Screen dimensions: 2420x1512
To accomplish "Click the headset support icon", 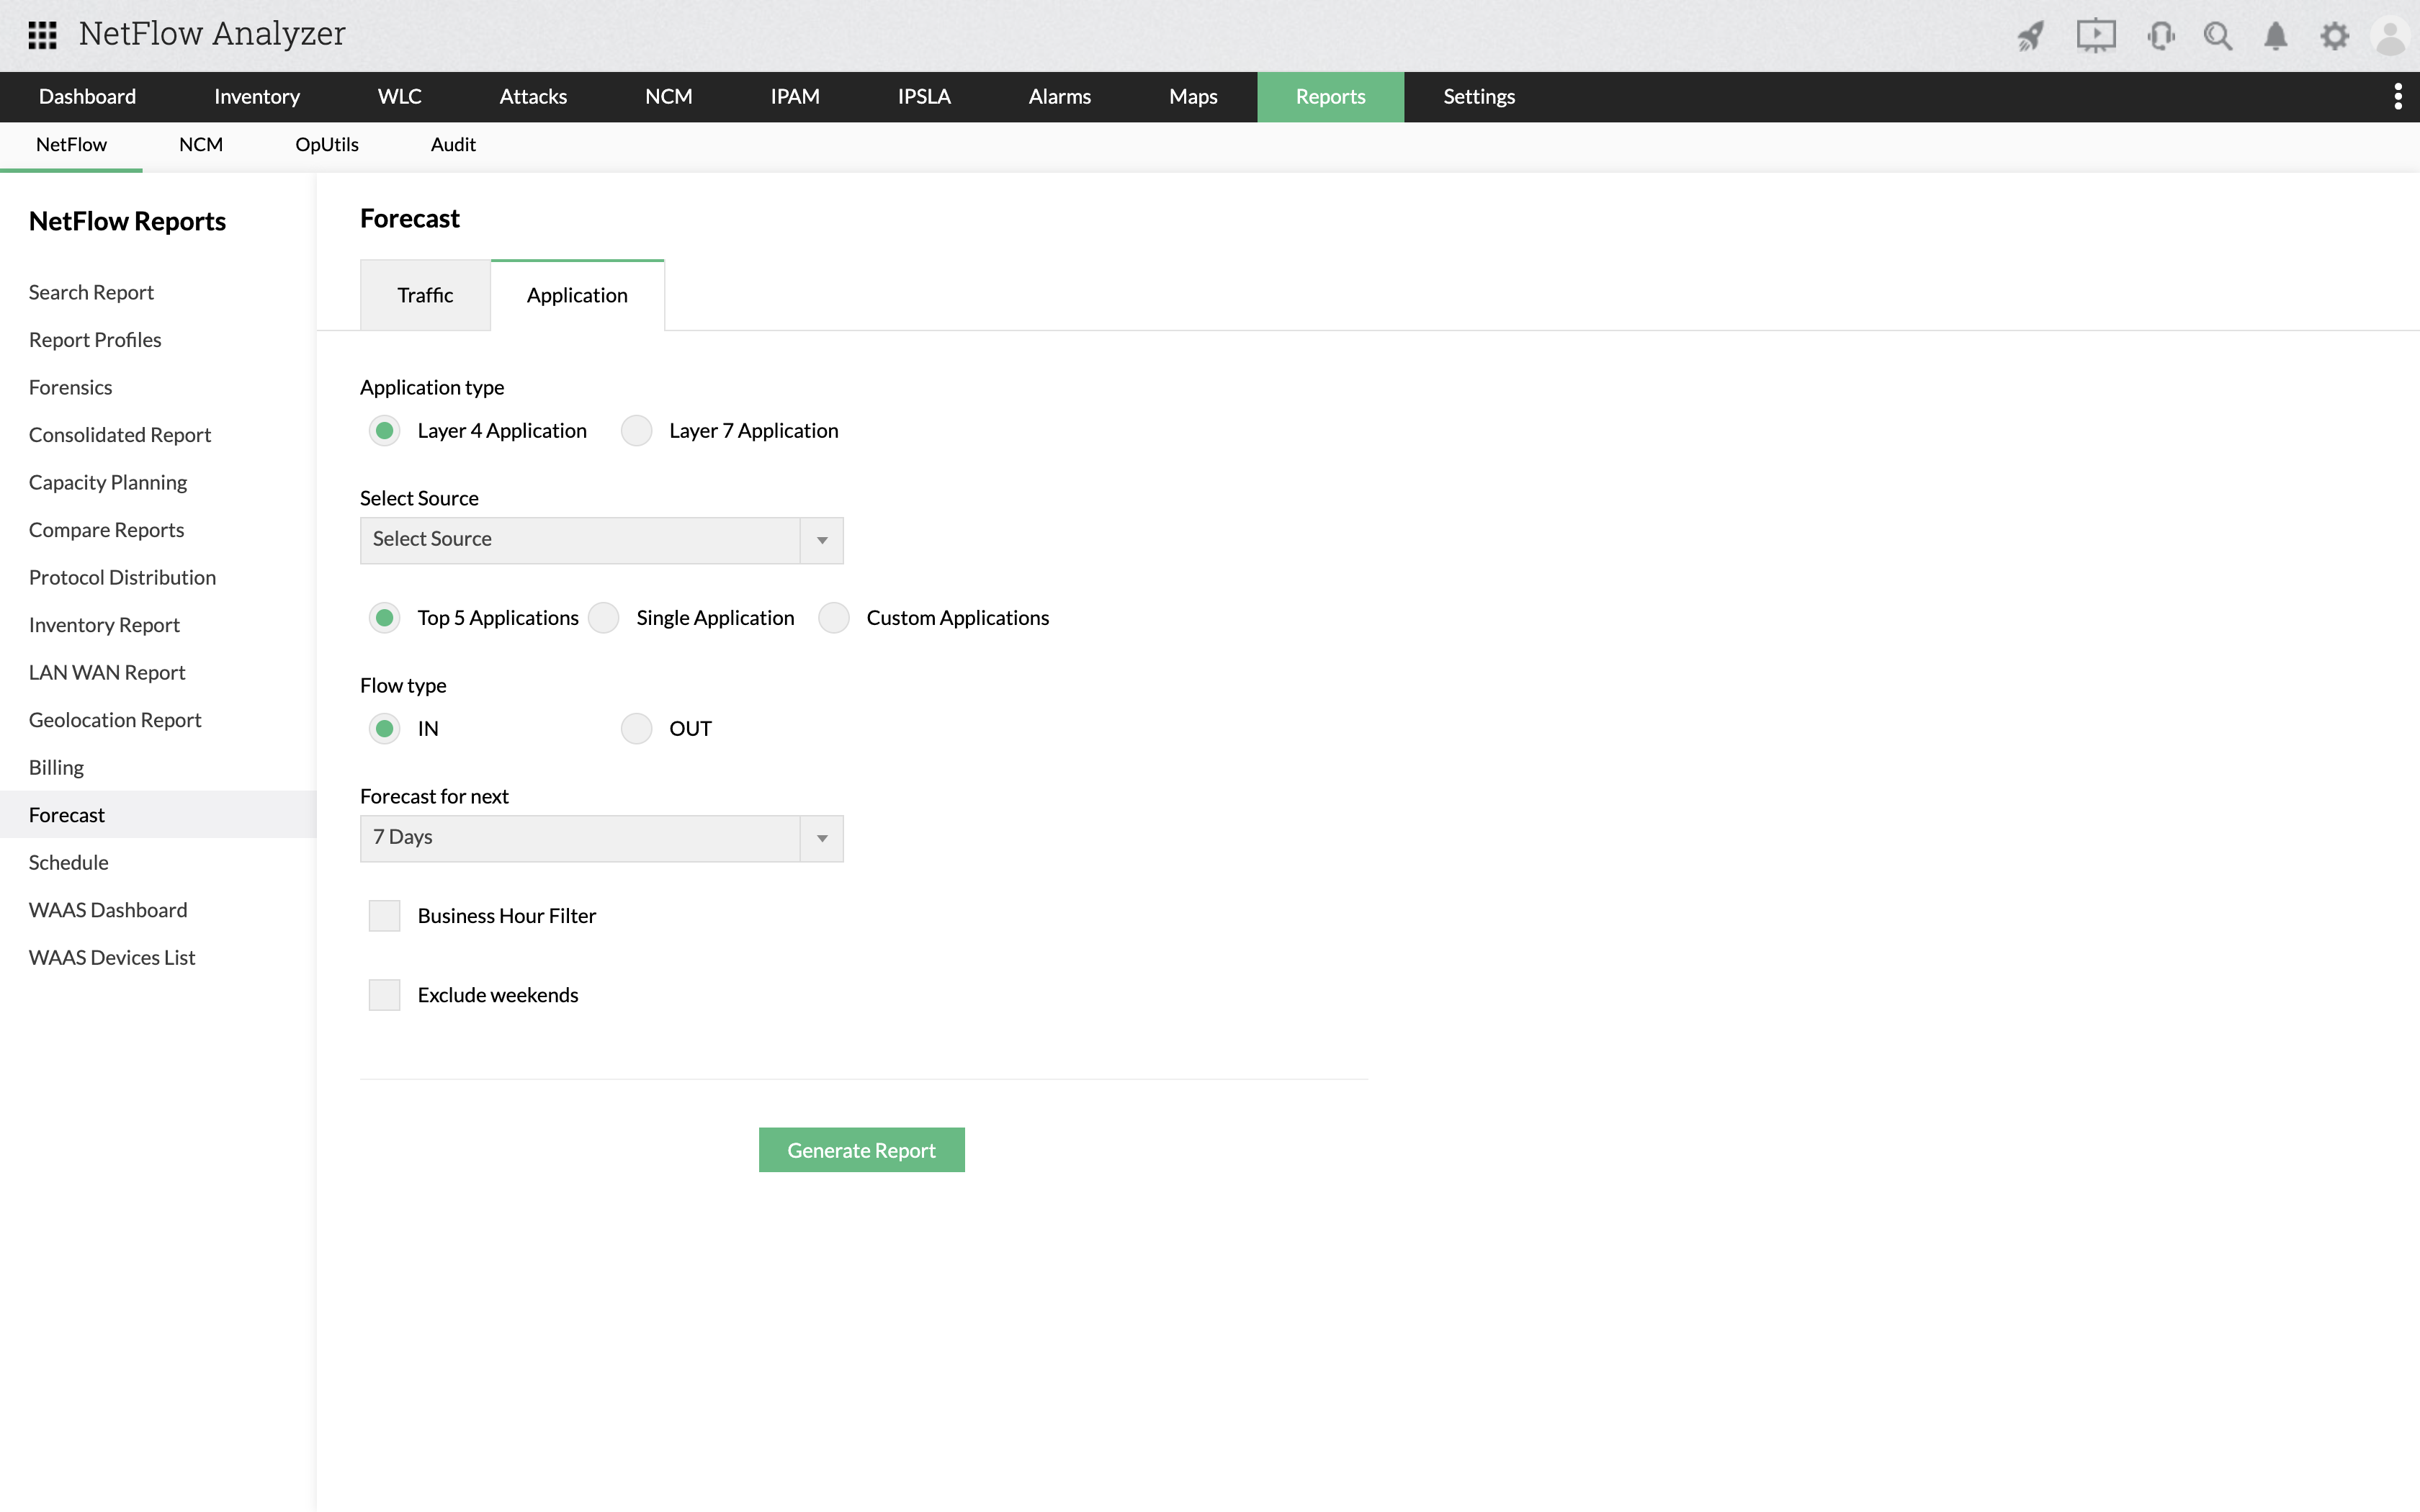I will point(2160,37).
